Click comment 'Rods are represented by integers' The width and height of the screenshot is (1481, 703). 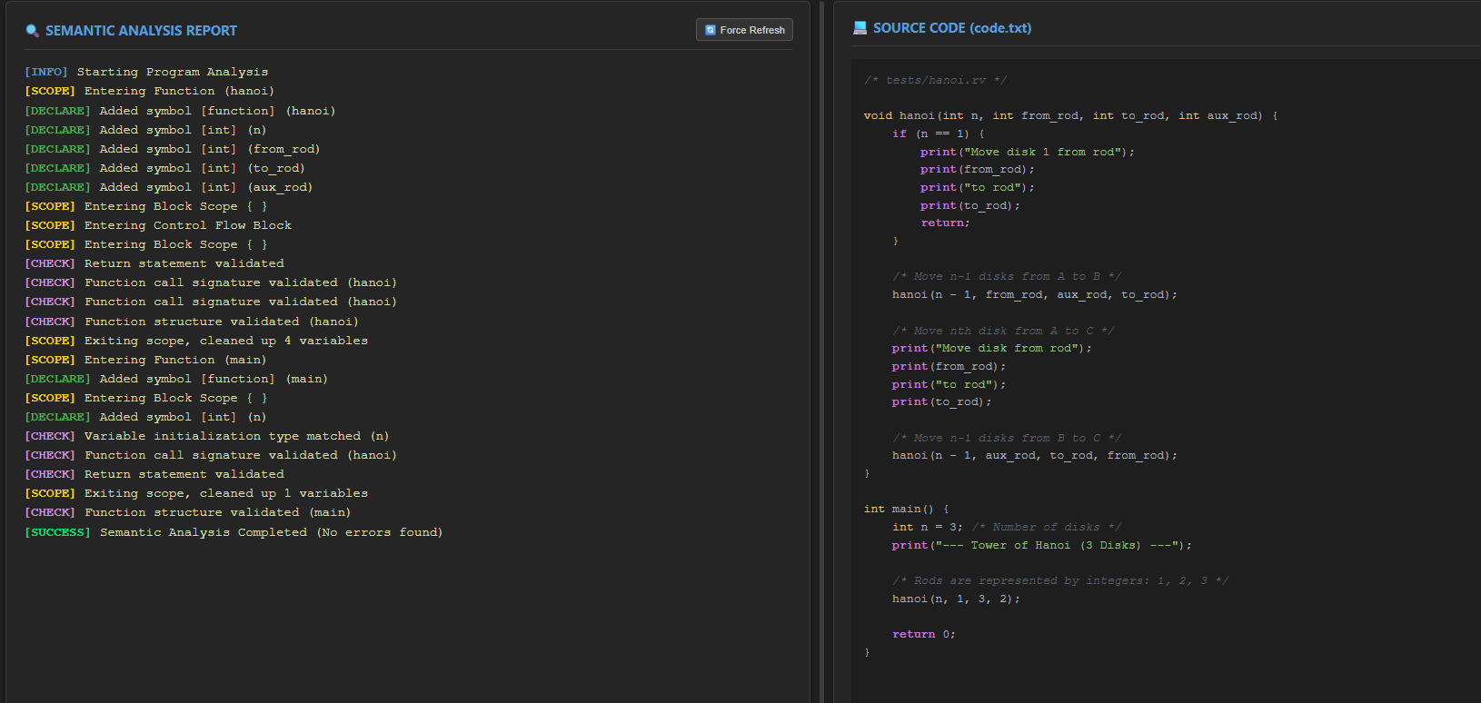(1060, 580)
